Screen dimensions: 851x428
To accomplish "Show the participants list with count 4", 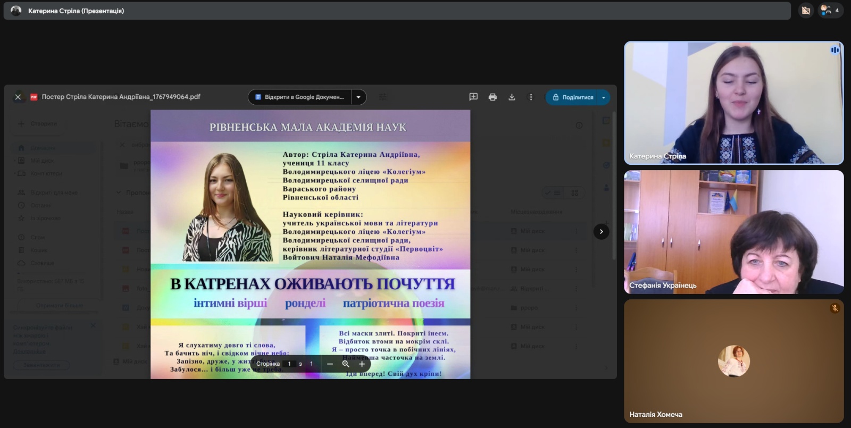I will (830, 11).
